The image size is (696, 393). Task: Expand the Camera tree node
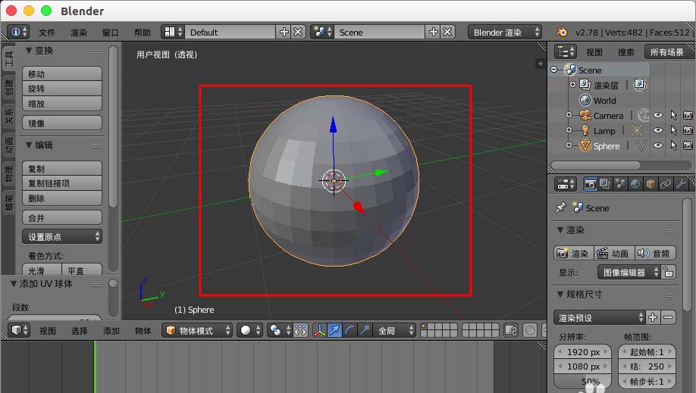tap(569, 115)
